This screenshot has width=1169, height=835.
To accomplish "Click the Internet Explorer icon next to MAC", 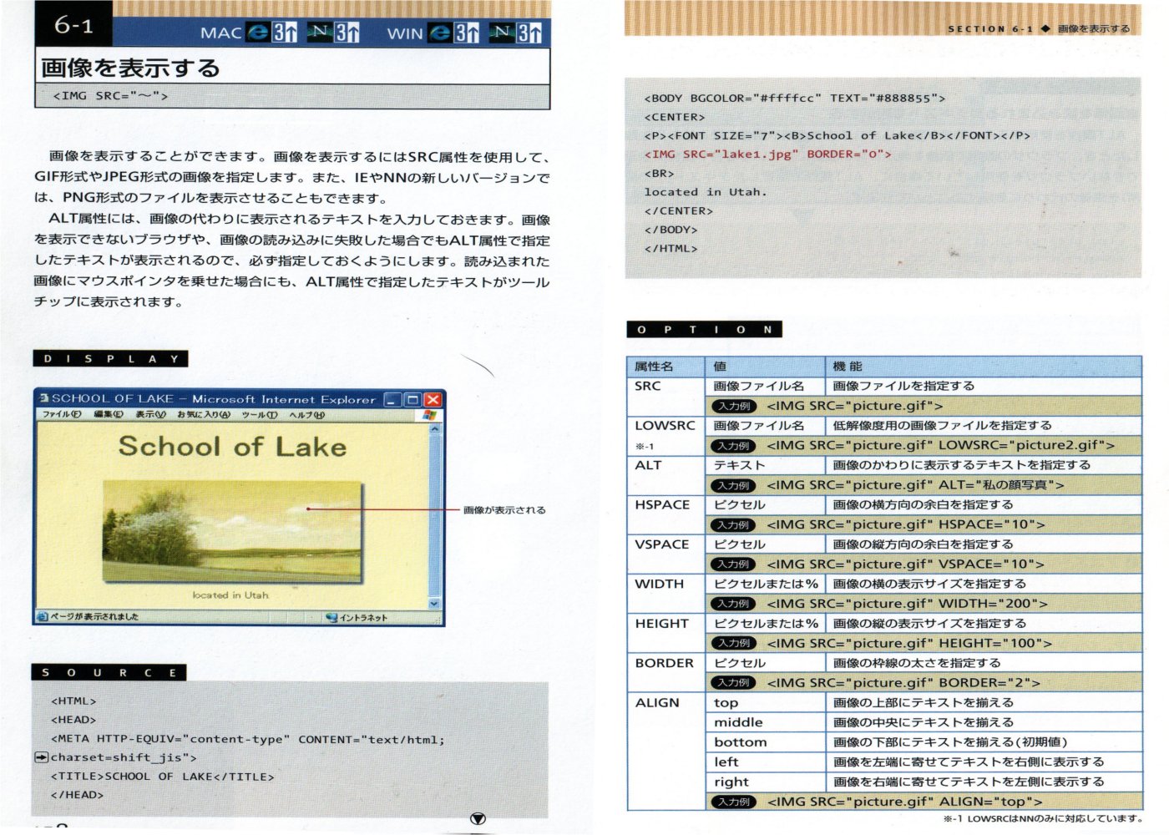I will tap(259, 33).
